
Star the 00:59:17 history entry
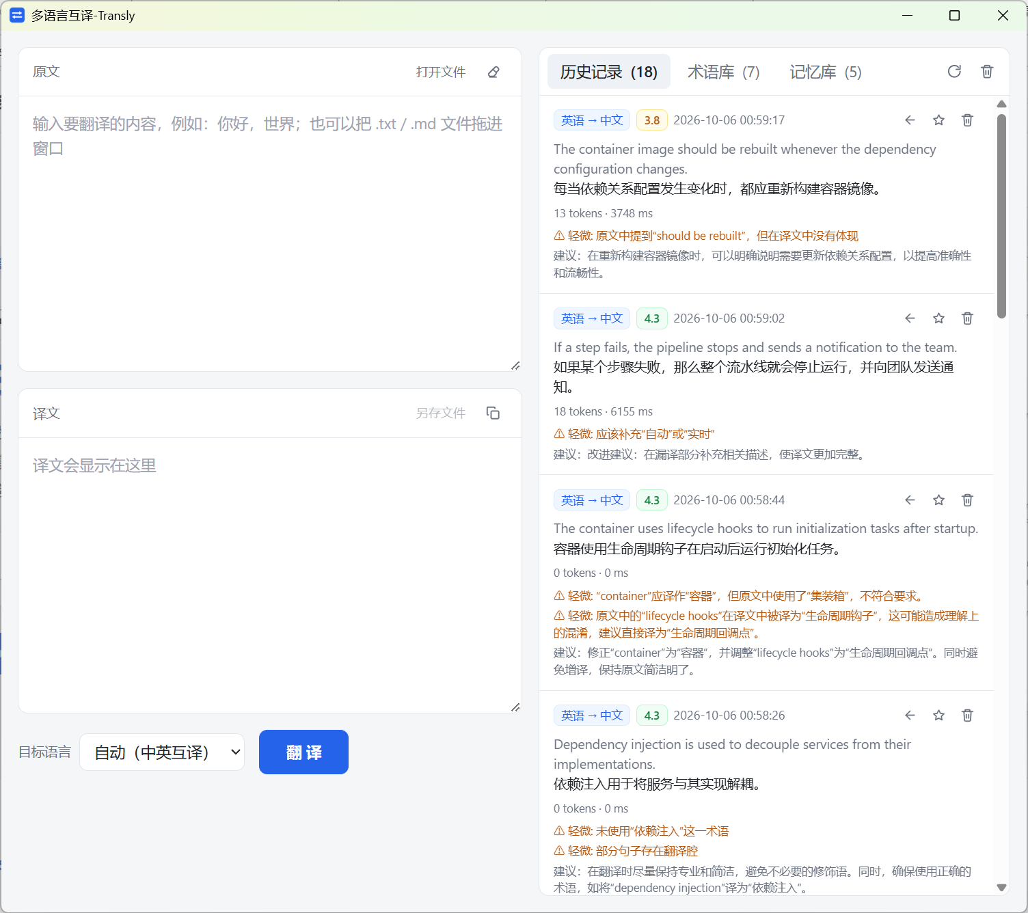(x=938, y=120)
